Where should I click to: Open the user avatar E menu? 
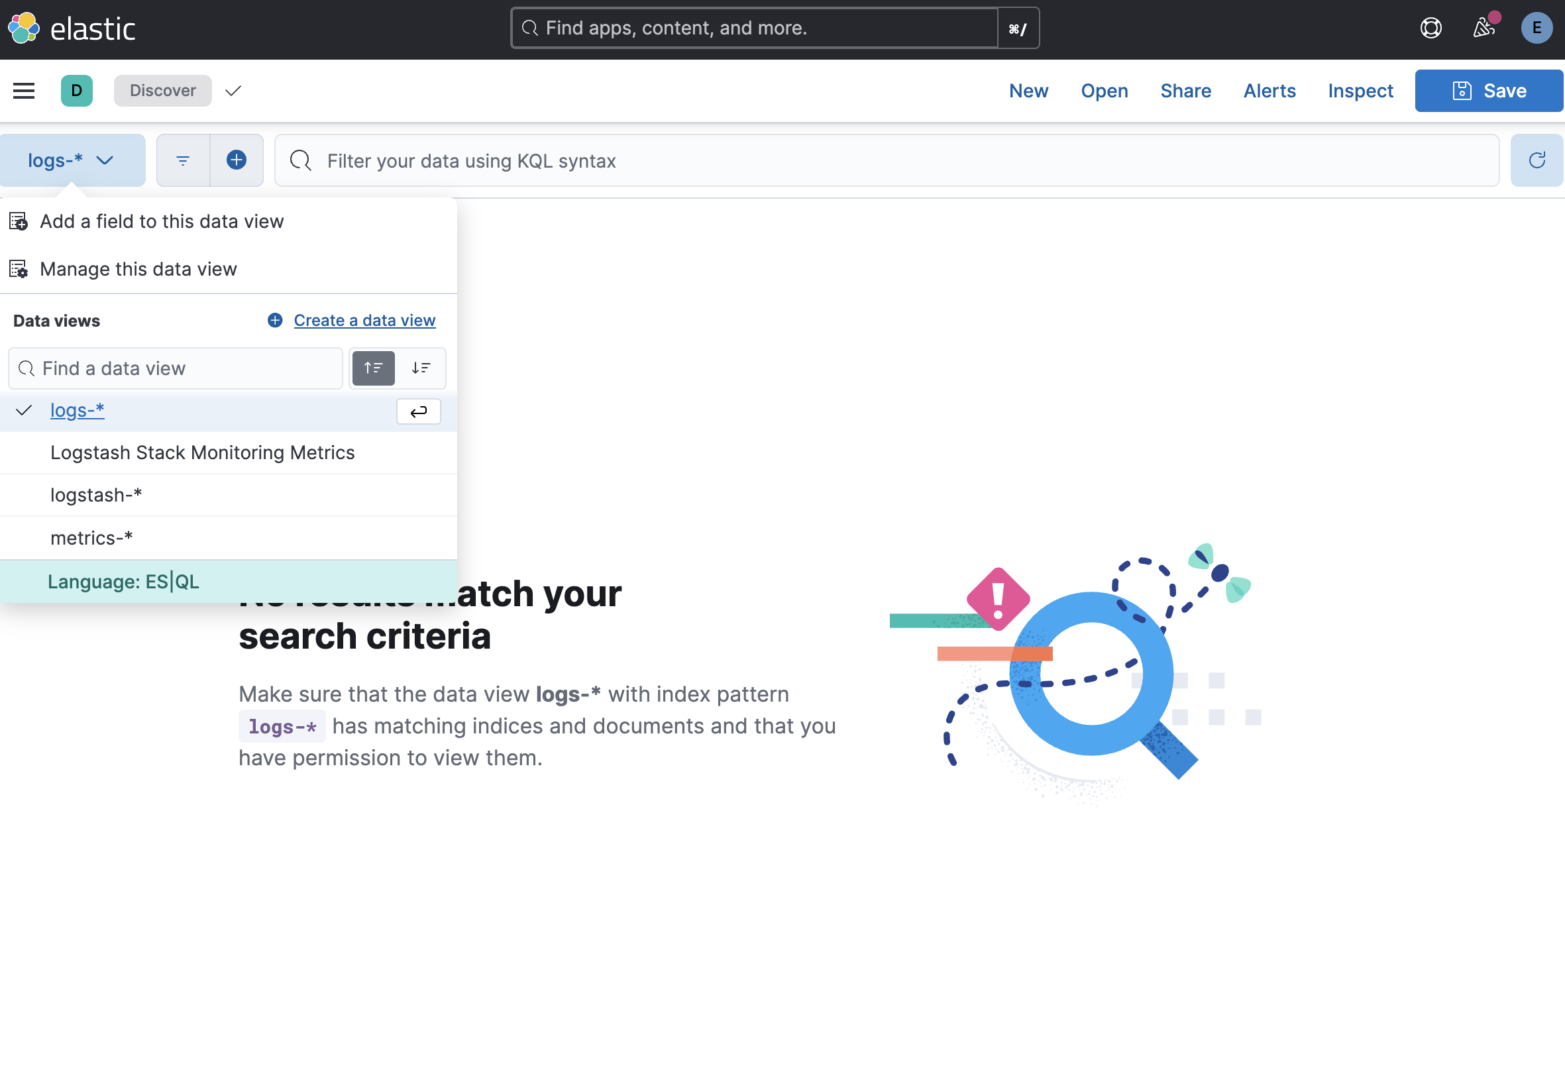pos(1536,28)
